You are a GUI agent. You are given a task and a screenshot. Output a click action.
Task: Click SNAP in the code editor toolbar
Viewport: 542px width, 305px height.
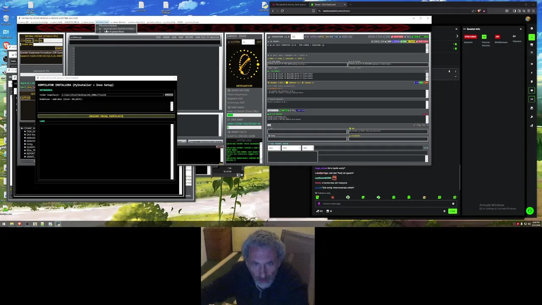pos(181,37)
